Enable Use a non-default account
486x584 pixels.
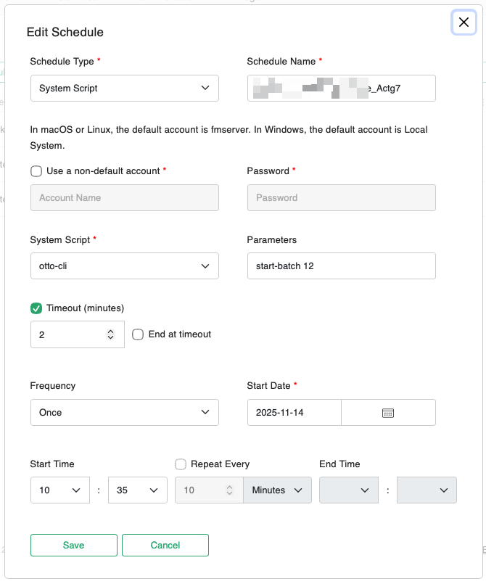[36, 171]
